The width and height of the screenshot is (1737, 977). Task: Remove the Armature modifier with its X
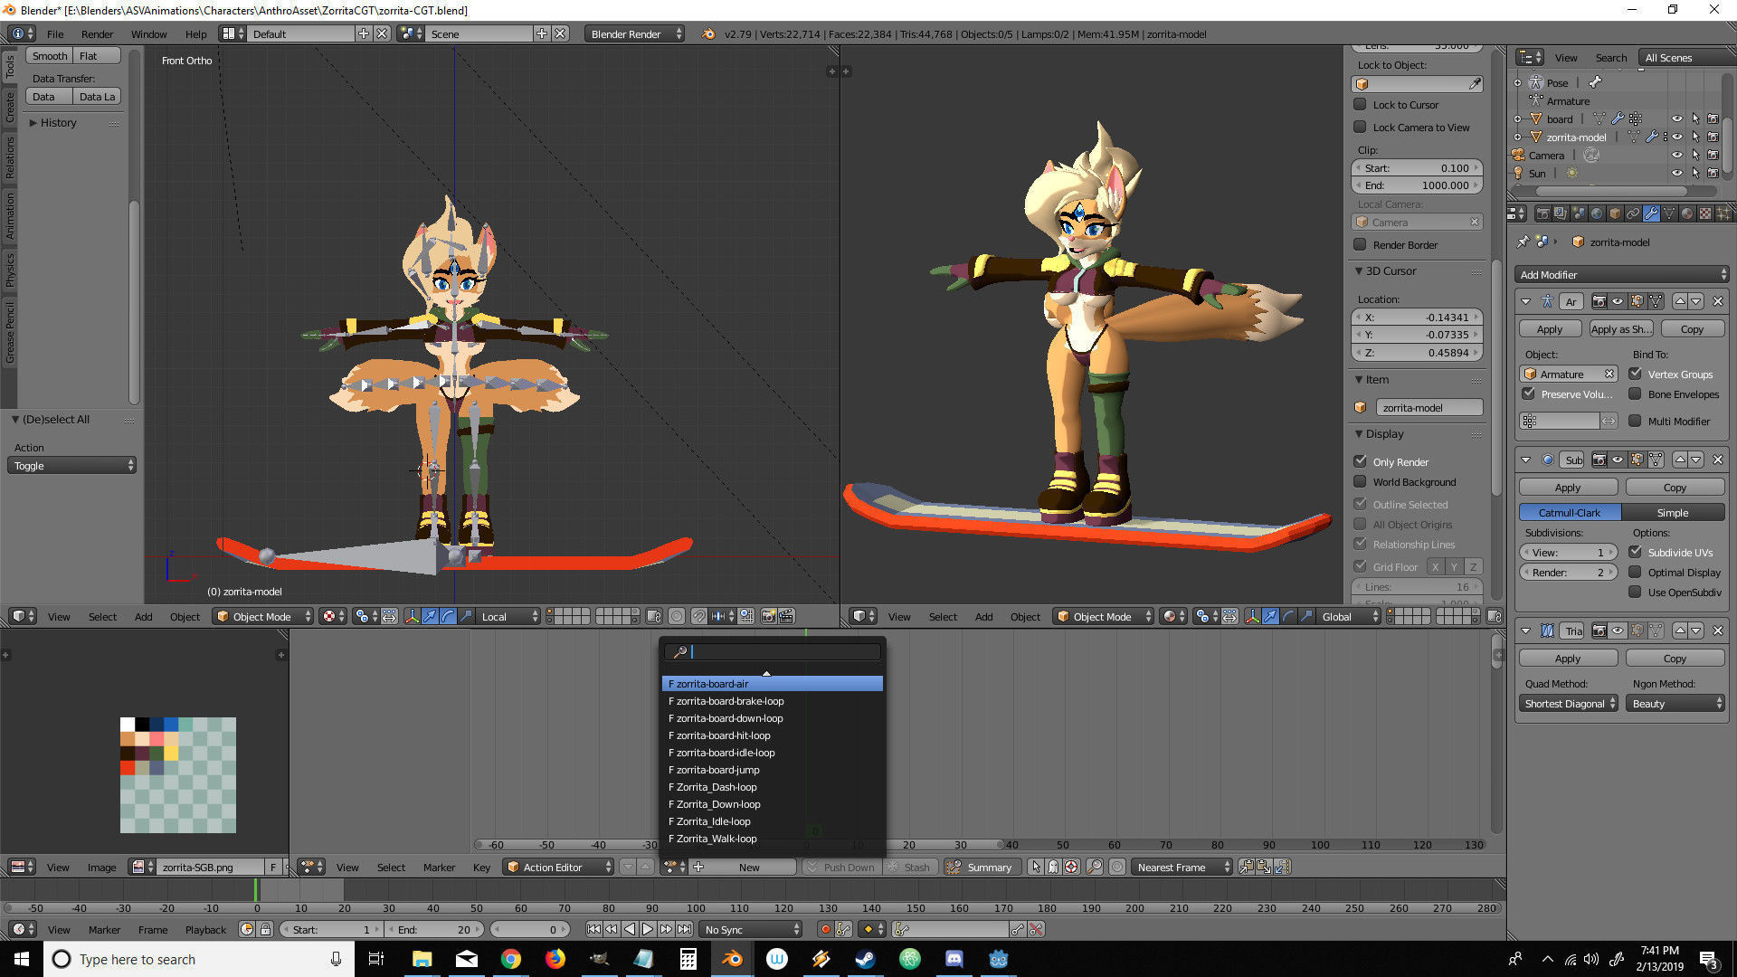(x=1718, y=301)
